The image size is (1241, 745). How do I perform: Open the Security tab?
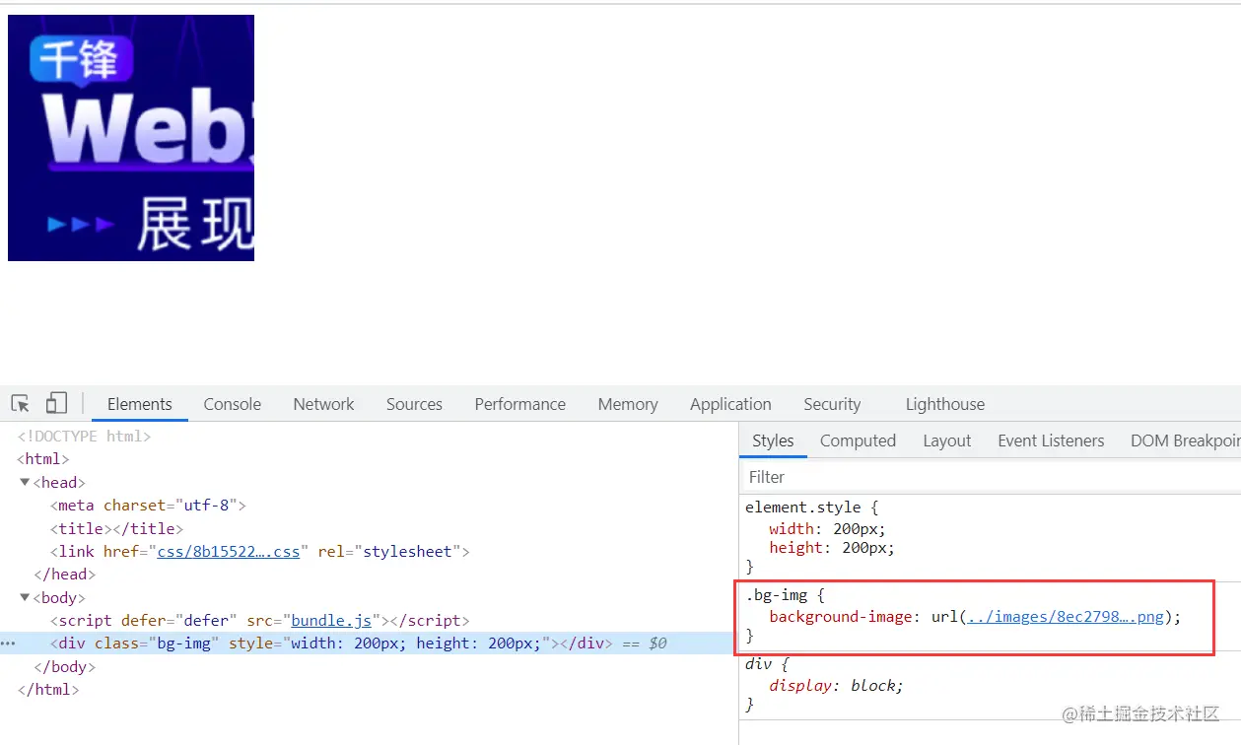point(832,404)
